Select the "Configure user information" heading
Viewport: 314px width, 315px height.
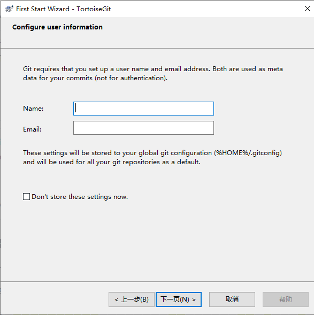click(57, 27)
